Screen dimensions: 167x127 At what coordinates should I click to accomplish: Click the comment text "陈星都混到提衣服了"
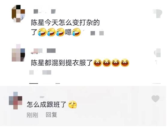click(x=62, y=63)
